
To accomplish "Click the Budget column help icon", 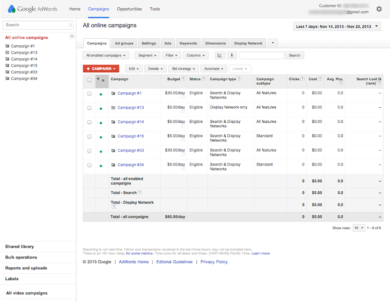I will tap(183, 79).
